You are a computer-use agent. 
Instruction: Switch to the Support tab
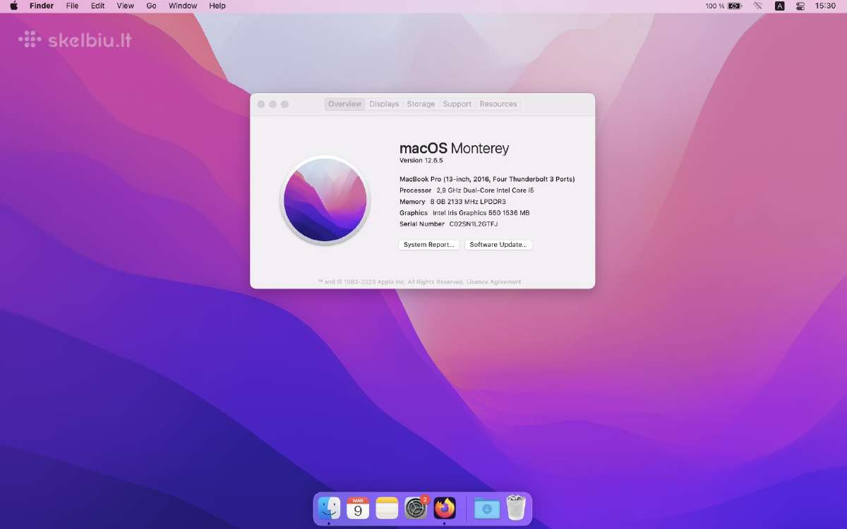(x=457, y=104)
